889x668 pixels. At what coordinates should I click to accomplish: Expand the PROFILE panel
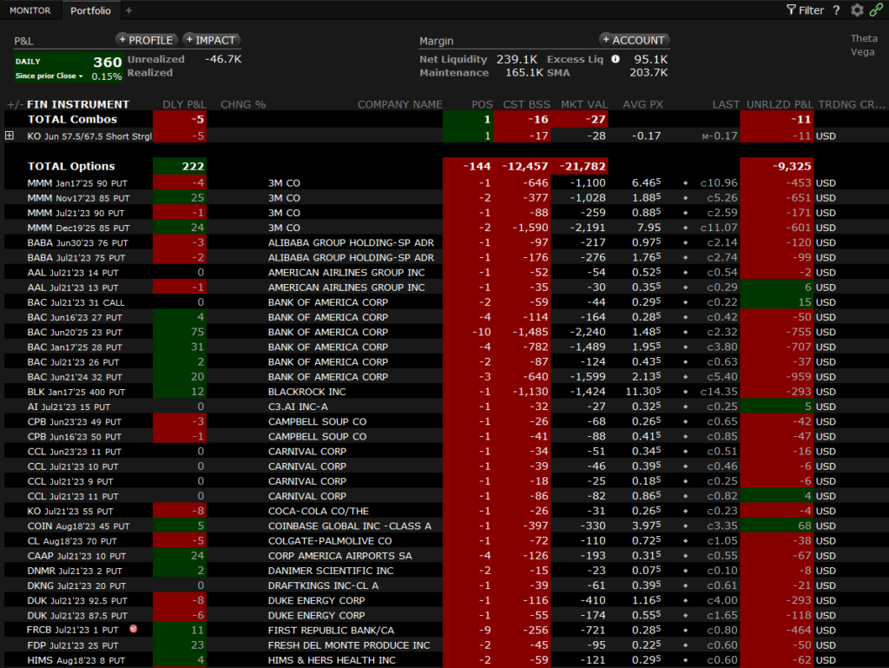pos(146,40)
